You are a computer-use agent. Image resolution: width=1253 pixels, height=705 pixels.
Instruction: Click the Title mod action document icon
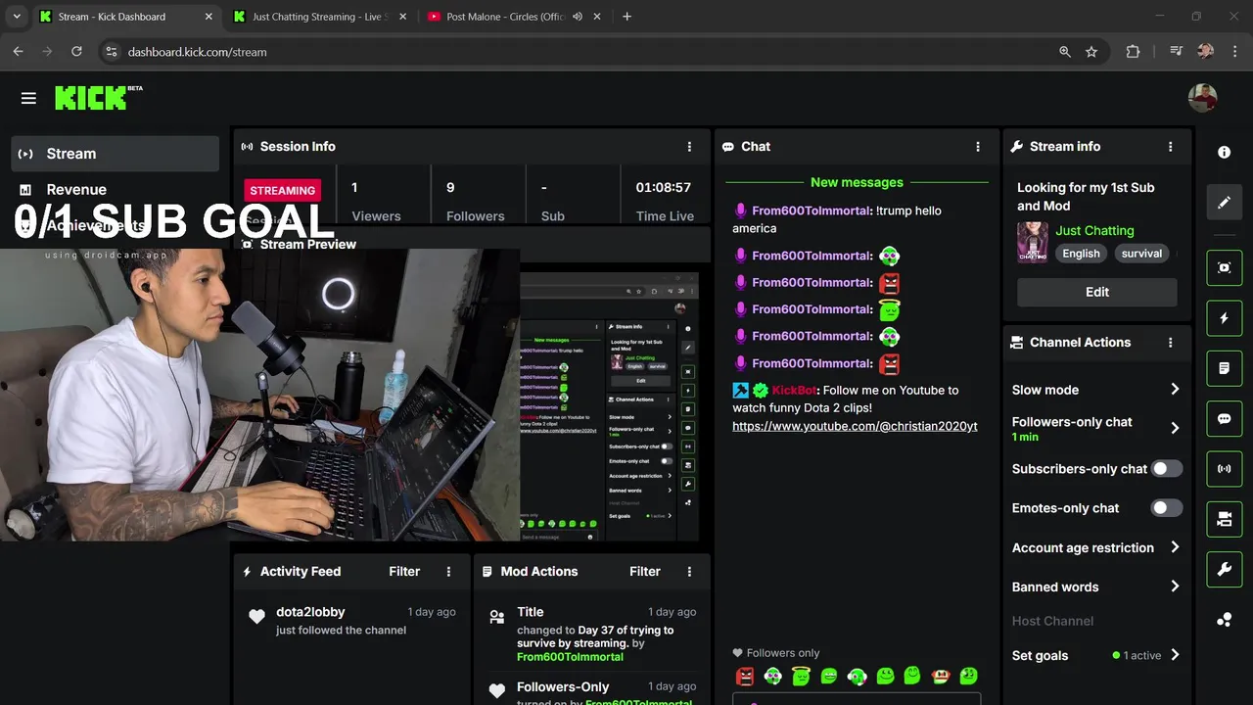tap(496, 616)
